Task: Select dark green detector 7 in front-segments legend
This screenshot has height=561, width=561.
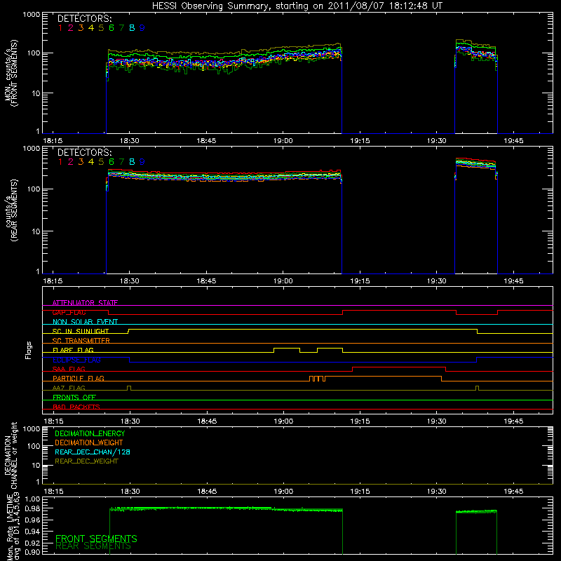Action: pyautogui.click(x=121, y=28)
